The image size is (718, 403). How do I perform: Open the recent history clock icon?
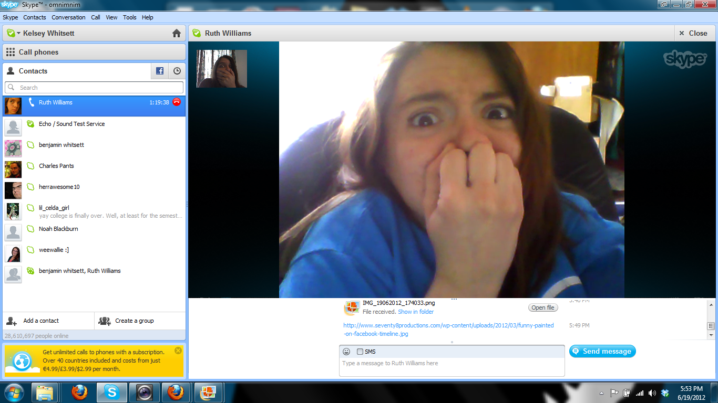point(177,71)
